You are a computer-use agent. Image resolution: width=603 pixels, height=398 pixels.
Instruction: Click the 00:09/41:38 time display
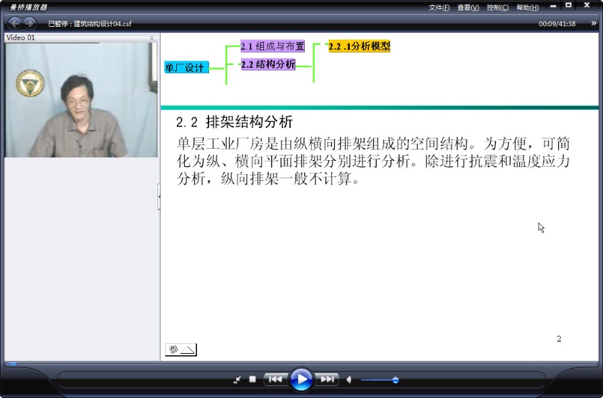[x=557, y=24]
